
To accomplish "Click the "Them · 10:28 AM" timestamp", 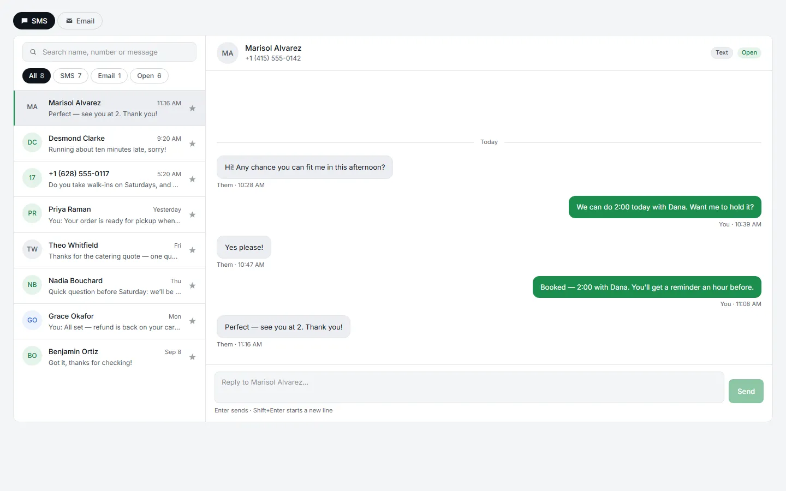I will (241, 185).
